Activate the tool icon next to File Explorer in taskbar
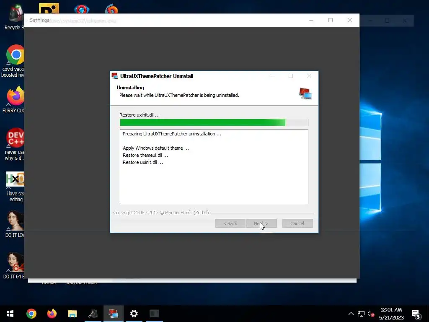 pyautogui.click(x=93, y=314)
